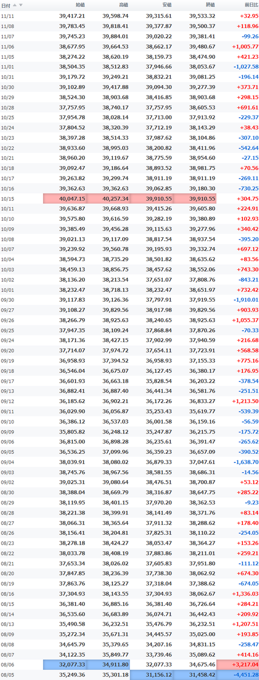Select high value 38,856.75 on 10/03
Screen dimensions: 259x680
click(x=116, y=269)
